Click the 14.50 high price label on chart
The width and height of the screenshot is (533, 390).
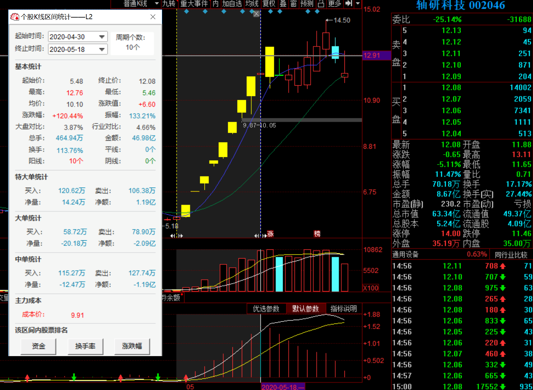click(x=342, y=20)
